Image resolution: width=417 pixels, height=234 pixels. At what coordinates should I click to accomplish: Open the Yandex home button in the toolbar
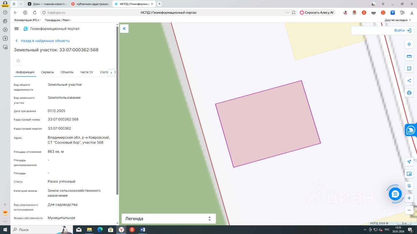tap(25, 13)
